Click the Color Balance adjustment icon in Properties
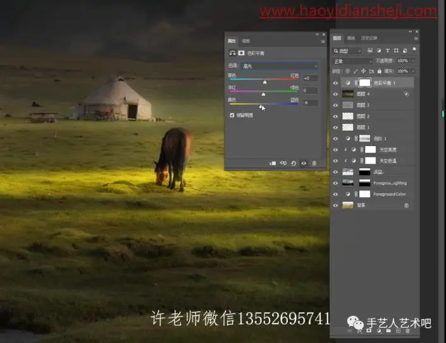The image size is (446, 343). coord(233,53)
